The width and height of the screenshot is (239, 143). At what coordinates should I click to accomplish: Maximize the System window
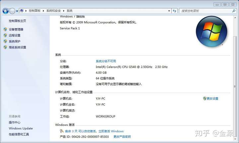[225, 5]
